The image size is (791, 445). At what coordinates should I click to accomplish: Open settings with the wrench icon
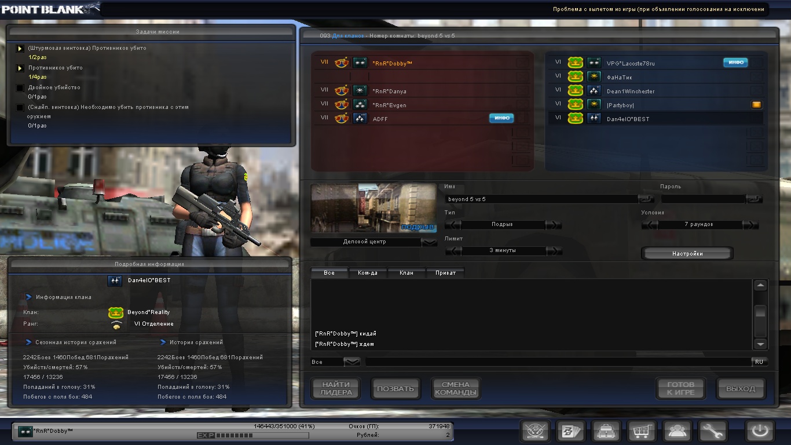tap(713, 431)
